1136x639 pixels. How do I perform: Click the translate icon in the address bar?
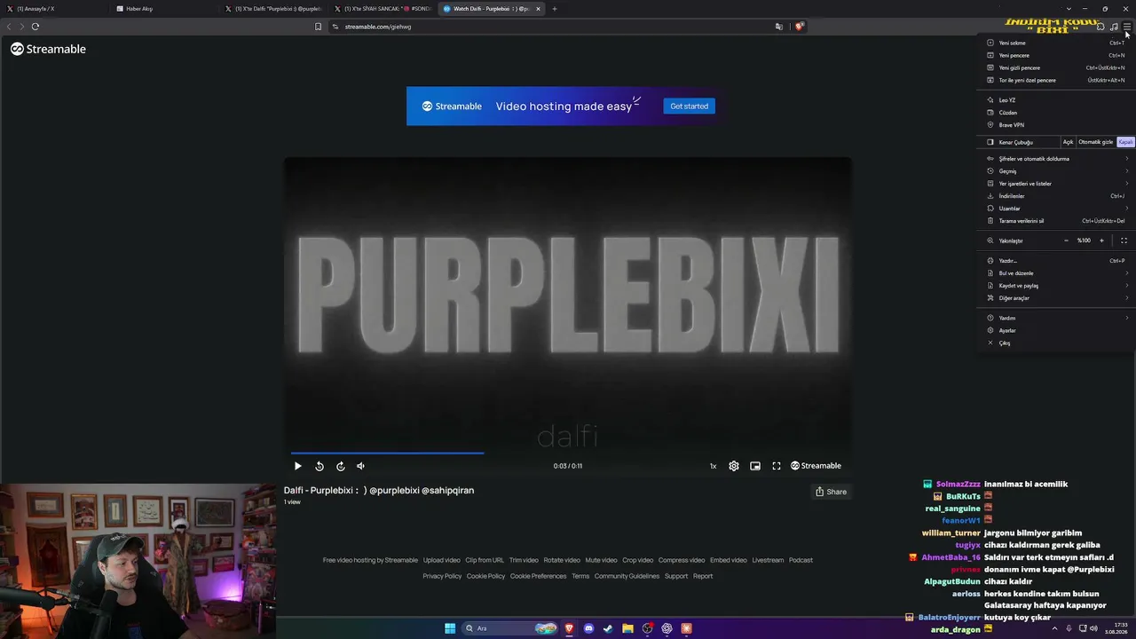point(779,27)
